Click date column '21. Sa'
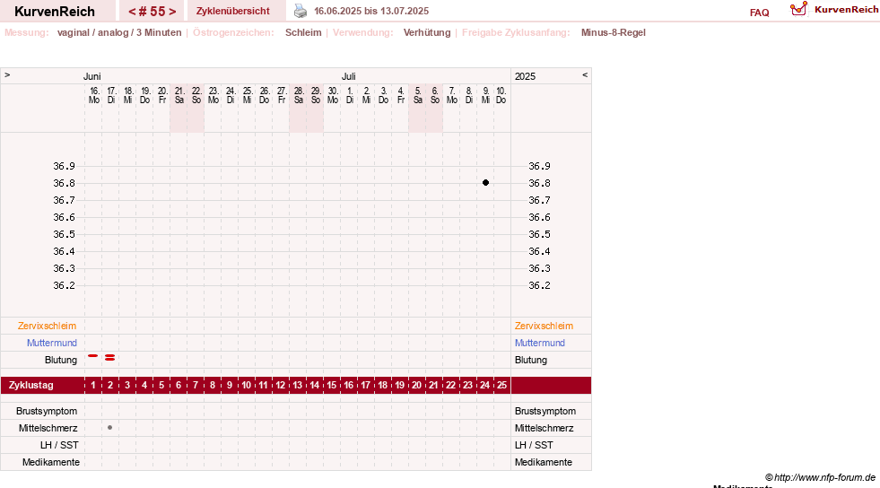Viewport: 880px width, 488px height. [179, 95]
